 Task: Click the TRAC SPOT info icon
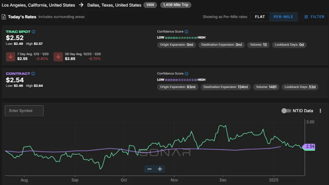(33, 31)
